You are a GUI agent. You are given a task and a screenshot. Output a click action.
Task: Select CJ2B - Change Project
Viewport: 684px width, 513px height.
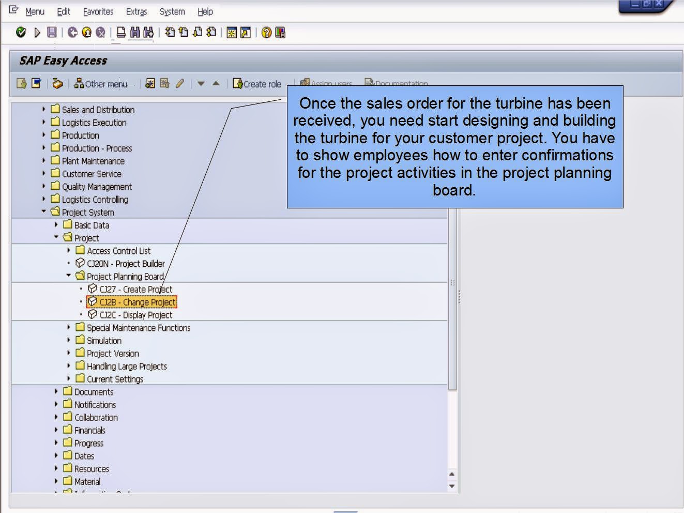136,302
